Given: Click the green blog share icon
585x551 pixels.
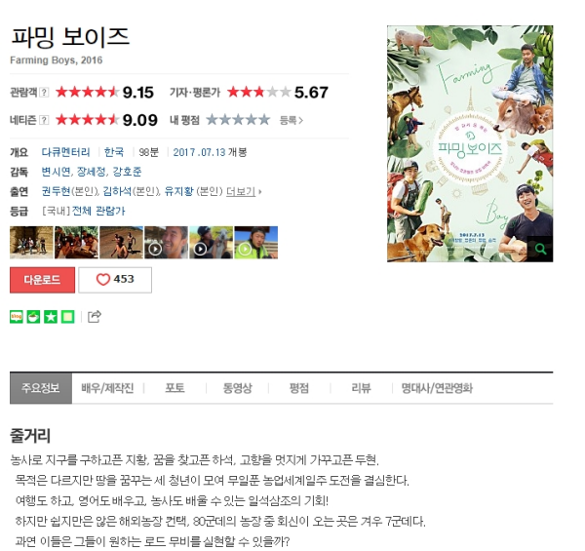Looking at the screenshot, I should pyautogui.click(x=17, y=317).
